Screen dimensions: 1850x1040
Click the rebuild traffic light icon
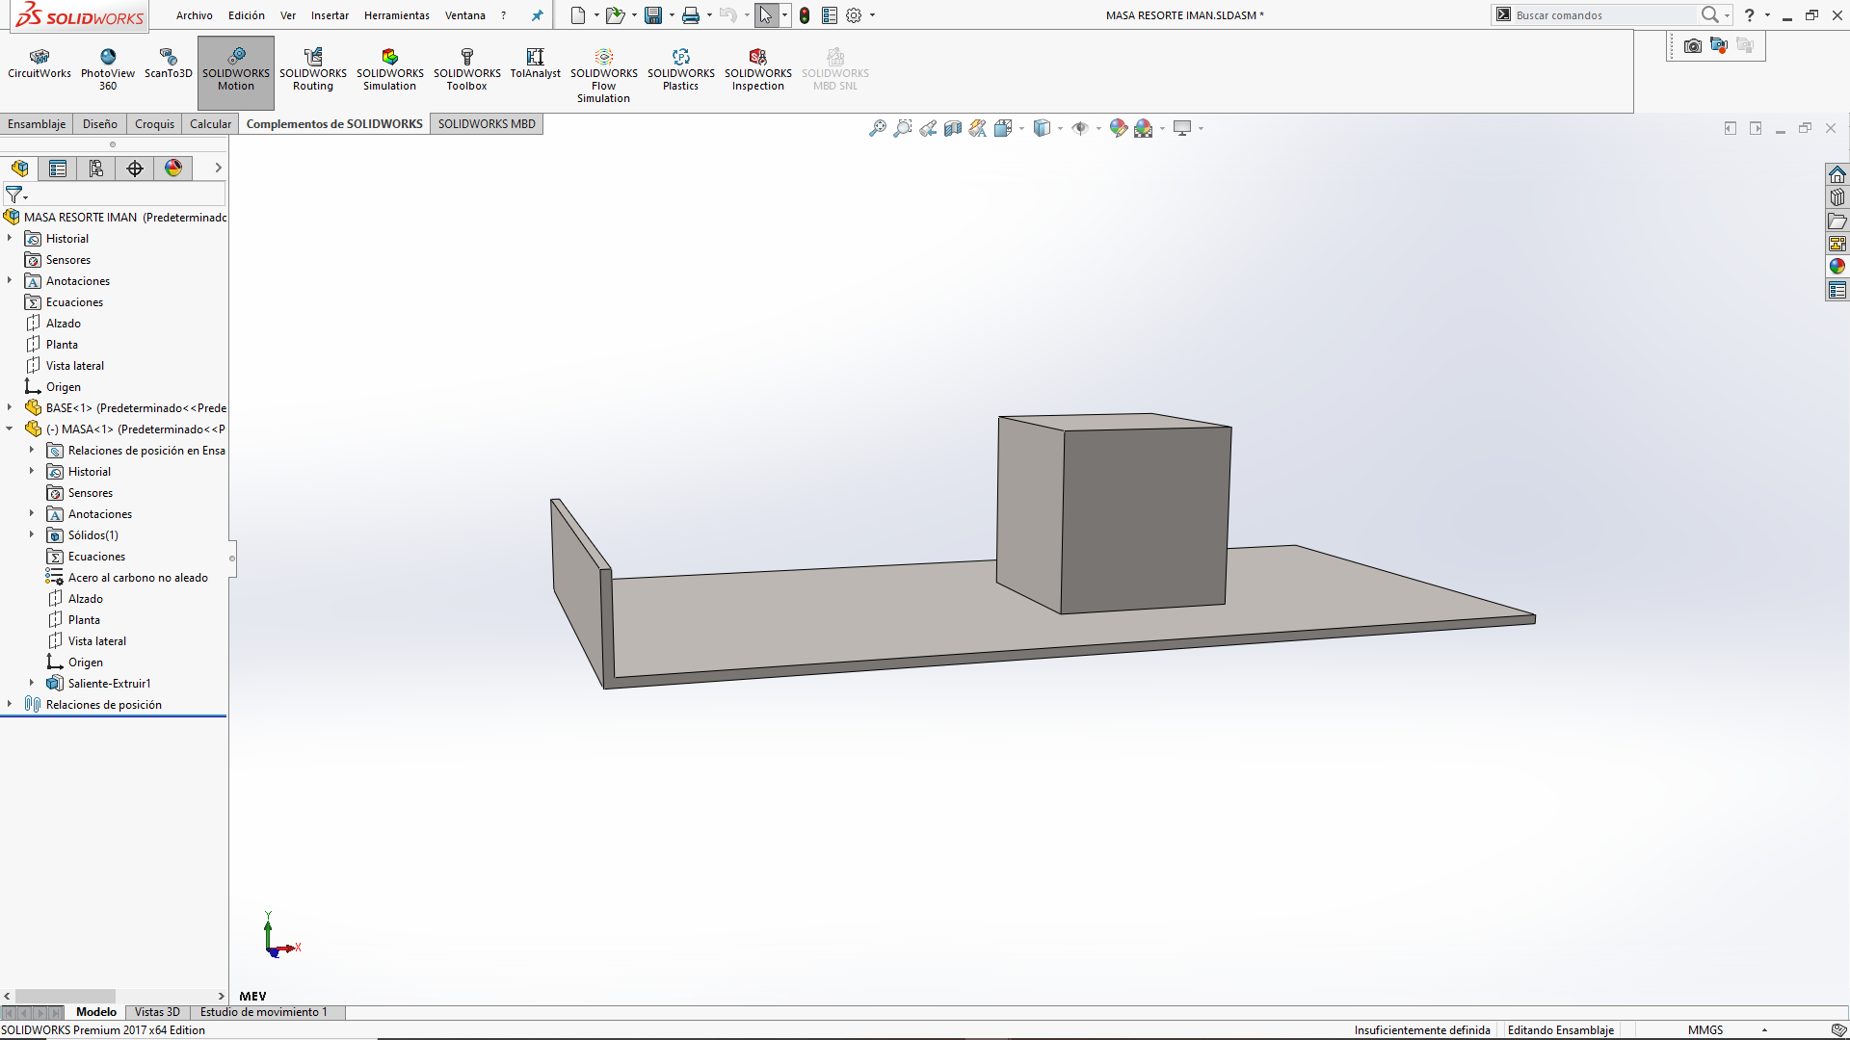(x=805, y=15)
